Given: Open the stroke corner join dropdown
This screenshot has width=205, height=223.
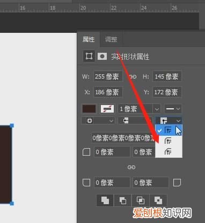Looking at the screenshot, I should 169,121.
